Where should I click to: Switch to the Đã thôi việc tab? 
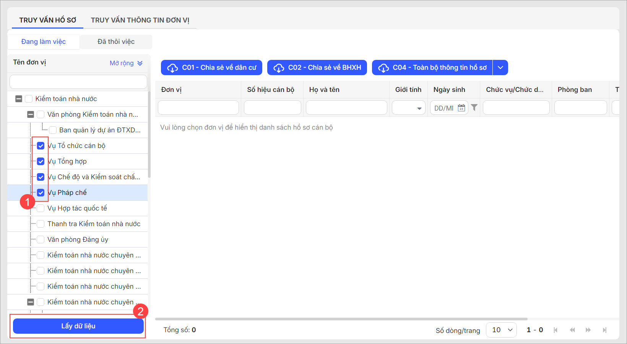pos(116,42)
